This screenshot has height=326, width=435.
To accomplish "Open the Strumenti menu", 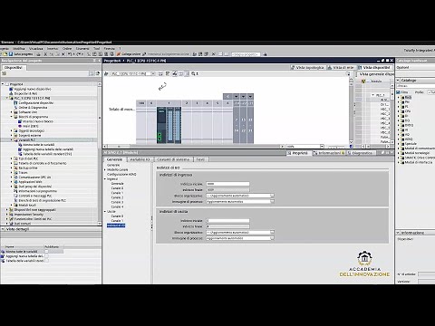I will pyautogui.click(x=82, y=48).
